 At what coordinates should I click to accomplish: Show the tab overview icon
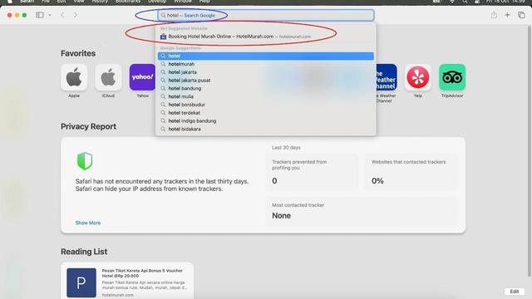point(521,15)
